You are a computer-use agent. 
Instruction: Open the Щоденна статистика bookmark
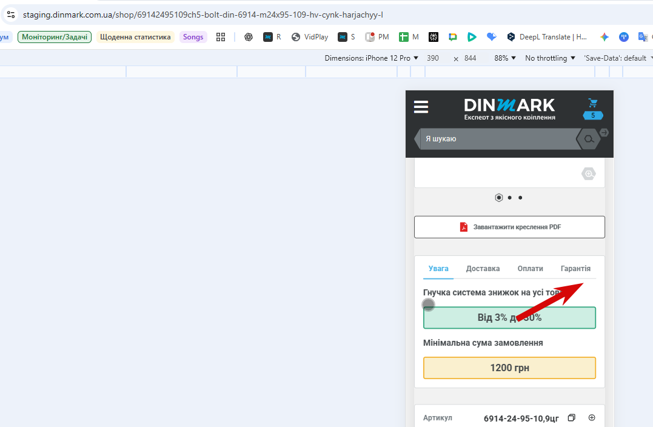[135, 37]
